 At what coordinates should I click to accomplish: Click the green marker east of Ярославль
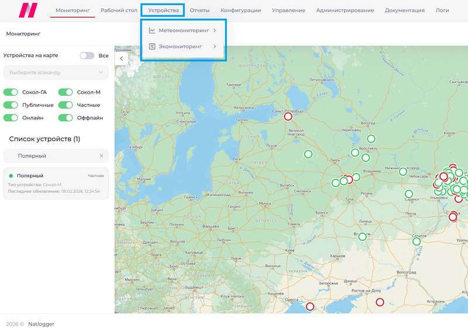(366, 157)
